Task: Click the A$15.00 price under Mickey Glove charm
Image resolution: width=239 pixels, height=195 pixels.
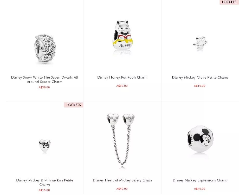Action: (200, 86)
